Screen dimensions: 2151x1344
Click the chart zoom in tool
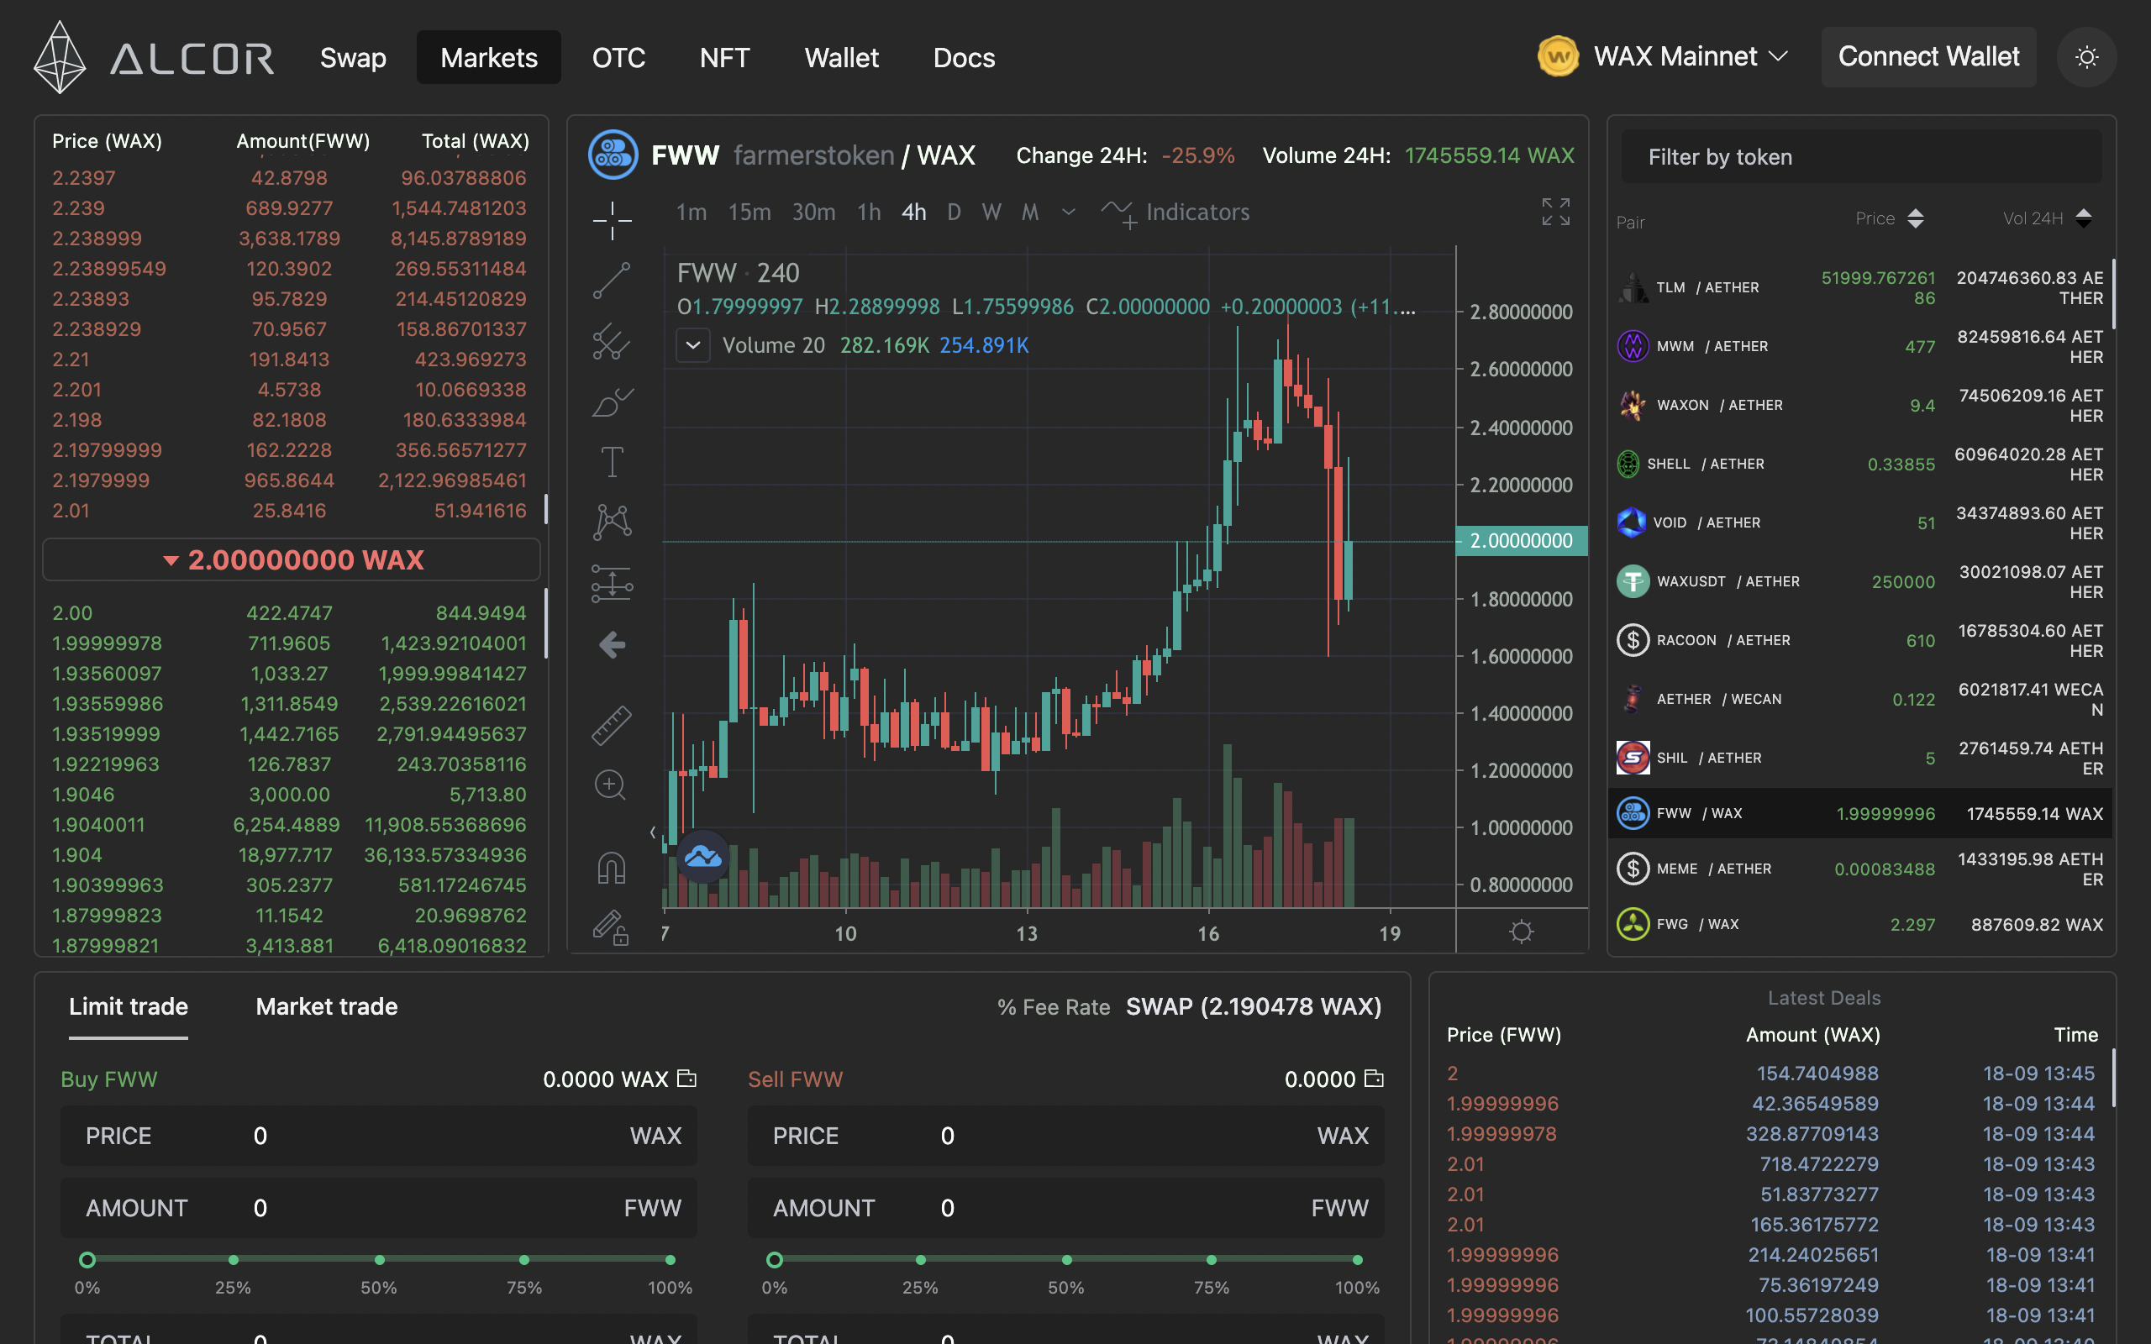pyautogui.click(x=610, y=785)
